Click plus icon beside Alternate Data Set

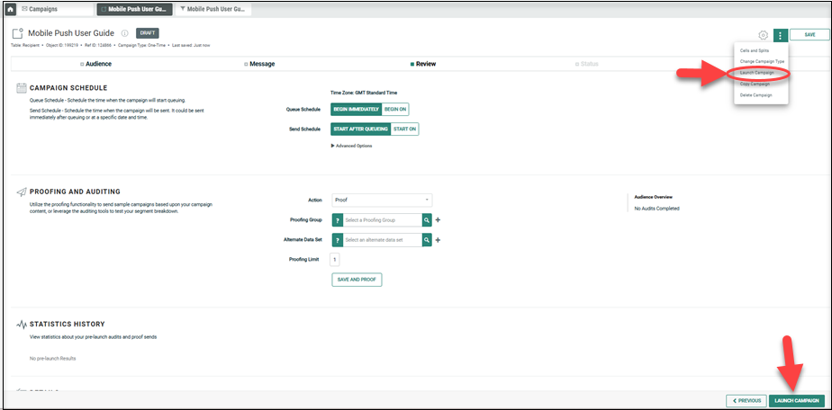coord(439,240)
